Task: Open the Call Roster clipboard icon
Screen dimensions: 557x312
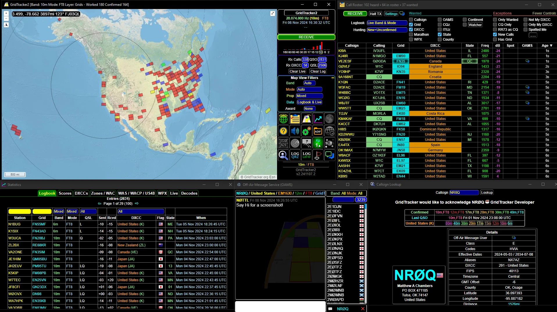Action: coord(295,119)
